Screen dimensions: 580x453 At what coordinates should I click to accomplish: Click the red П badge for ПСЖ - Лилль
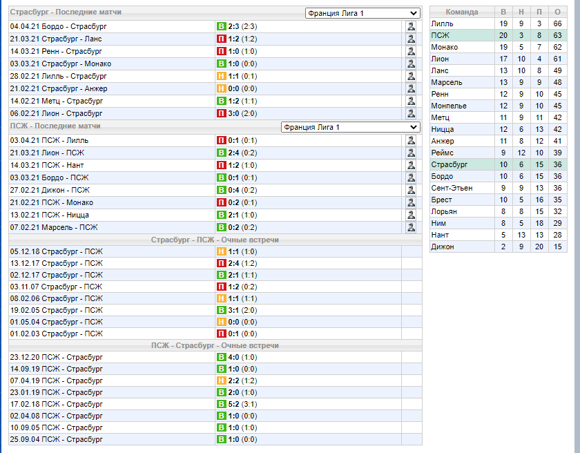pyautogui.click(x=221, y=140)
